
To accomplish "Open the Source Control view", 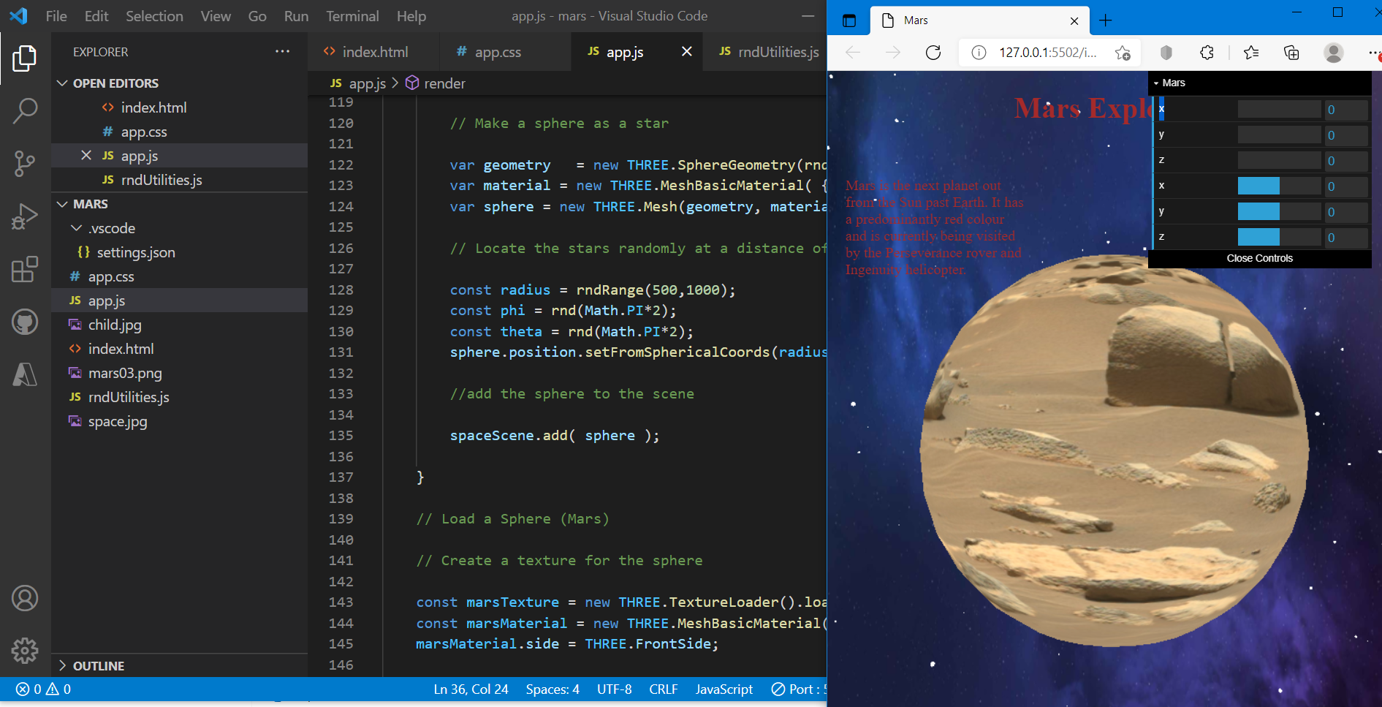I will (x=25, y=164).
